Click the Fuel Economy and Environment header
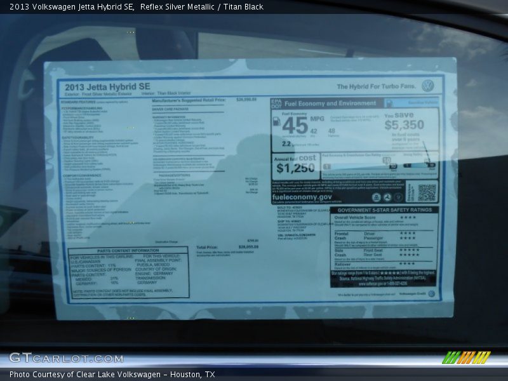Viewport: 508px width, 381px height. pos(330,104)
